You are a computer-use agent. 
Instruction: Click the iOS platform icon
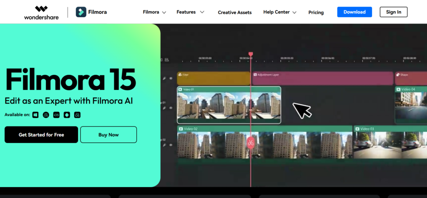[56, 115]
